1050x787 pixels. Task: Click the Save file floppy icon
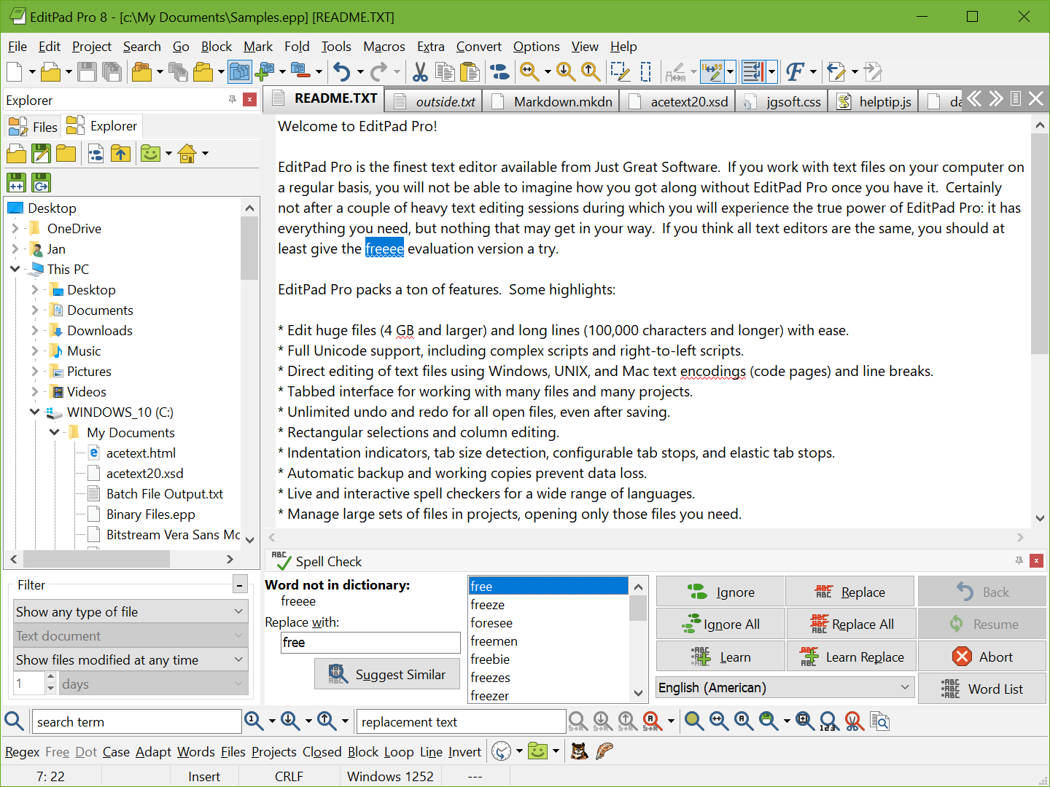(x=87, y=71)
